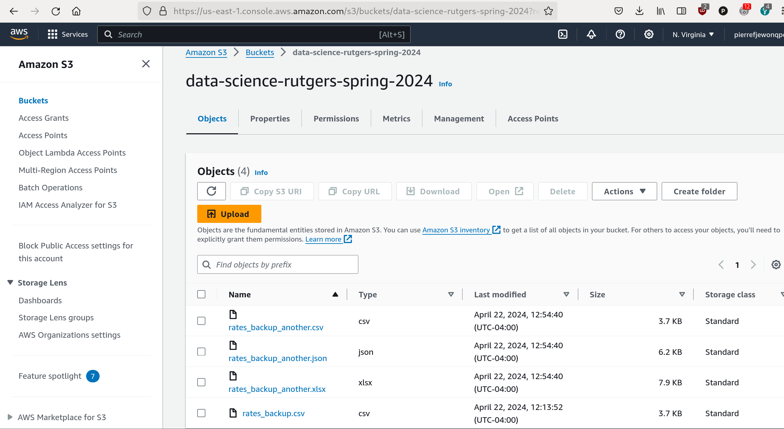
Task: Switch to the Permissions tab
Action: (336, 118)
